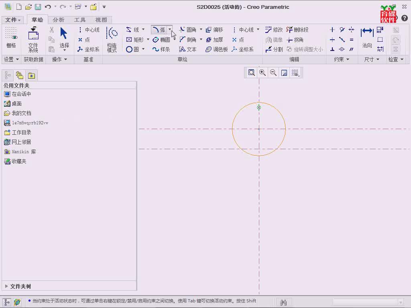Click Save in the quick access toolbar
This screenshot has height=308, width=411.
38,7
